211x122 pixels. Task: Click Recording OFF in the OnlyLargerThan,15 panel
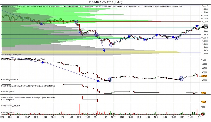click(7, 91)
